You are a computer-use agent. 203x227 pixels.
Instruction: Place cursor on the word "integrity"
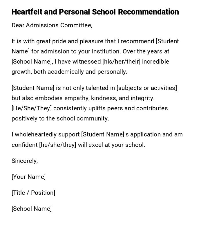pyautogui.click(x=143, y=98)
